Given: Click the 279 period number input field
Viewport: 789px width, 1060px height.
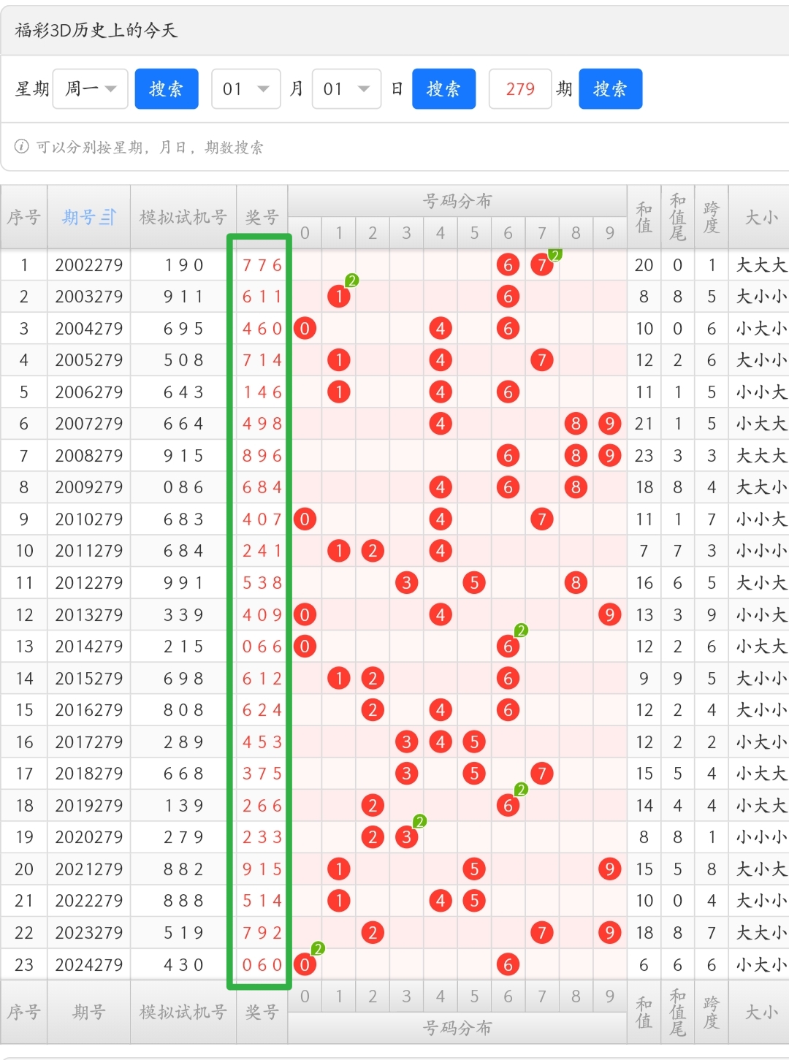Looking at the screenshot, I should pyautogui.click(x=520, y=88).
